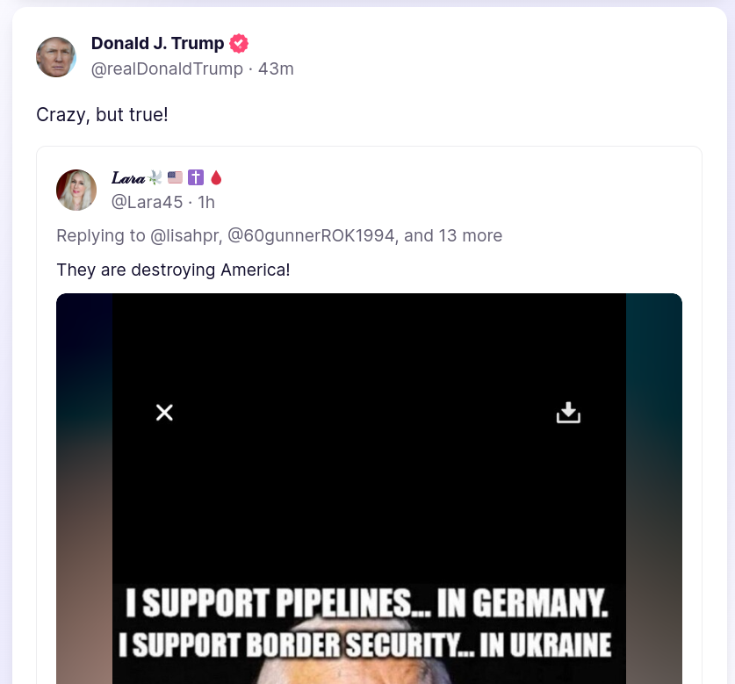The height and width of the screenshot is (684, 735).
Task: Expand the 'and 13 more' recipients
Action: (453, 235)
